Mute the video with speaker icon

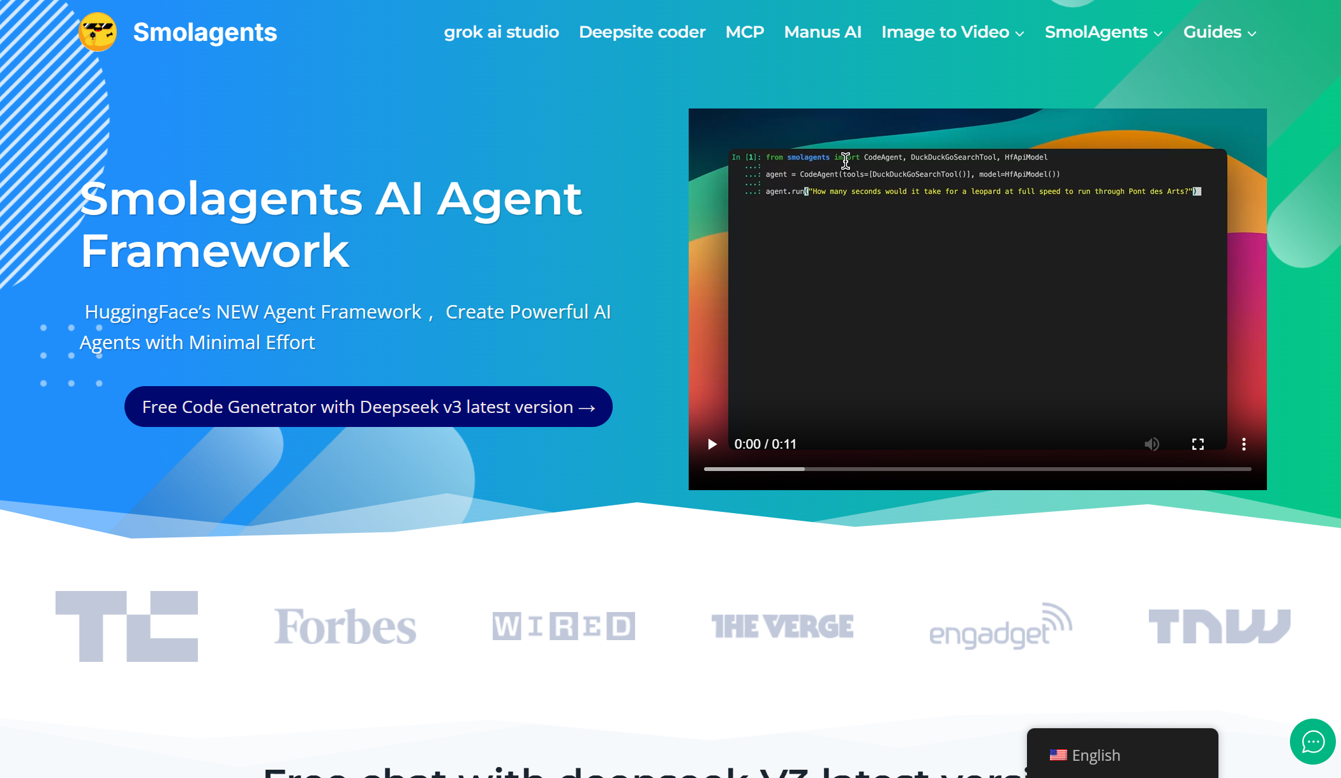[x=1151, y=444]
